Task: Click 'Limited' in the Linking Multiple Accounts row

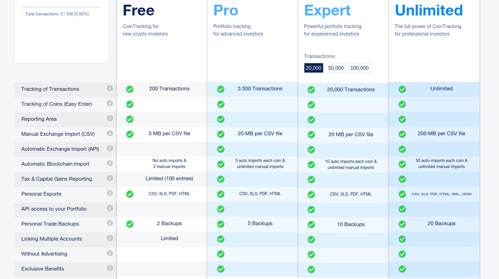Action: point(169,239)
